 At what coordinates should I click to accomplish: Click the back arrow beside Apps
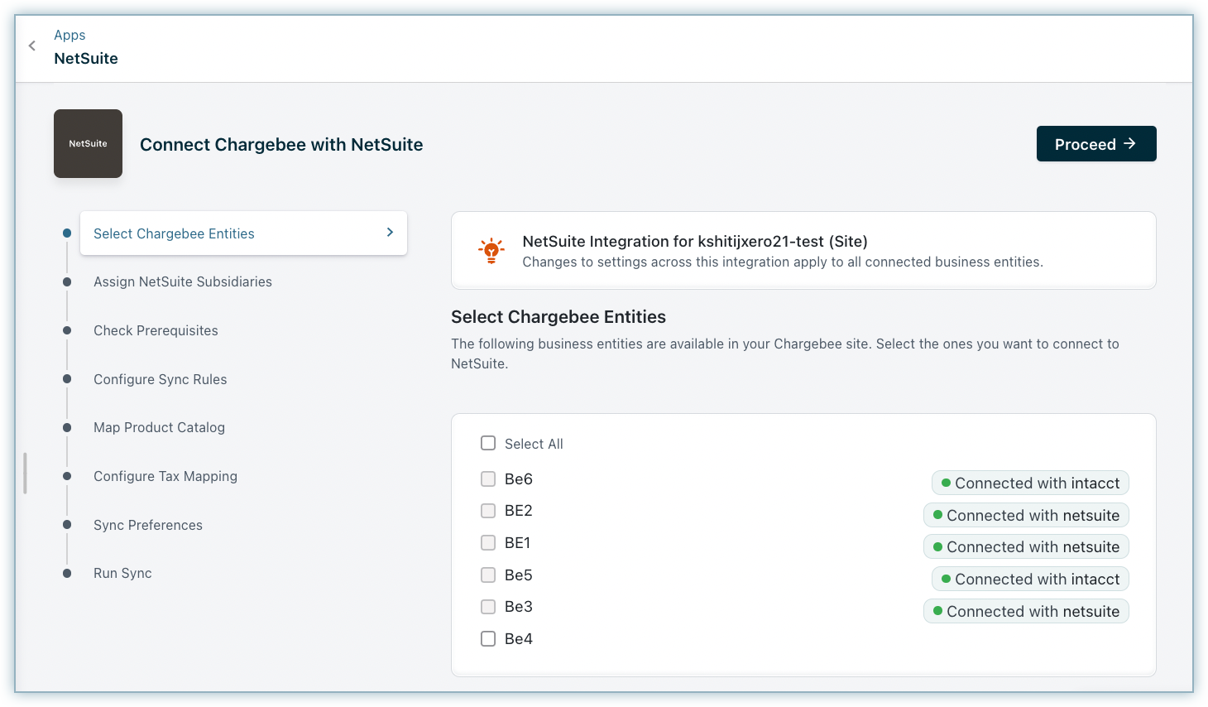point(32,46)
